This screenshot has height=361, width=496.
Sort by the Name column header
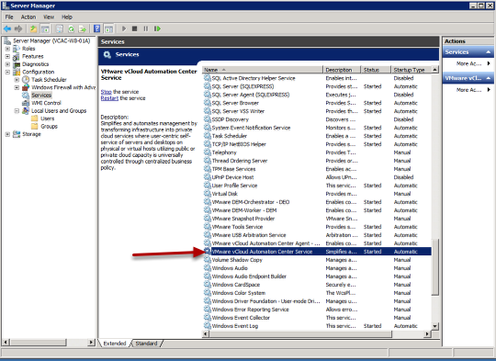263,70
